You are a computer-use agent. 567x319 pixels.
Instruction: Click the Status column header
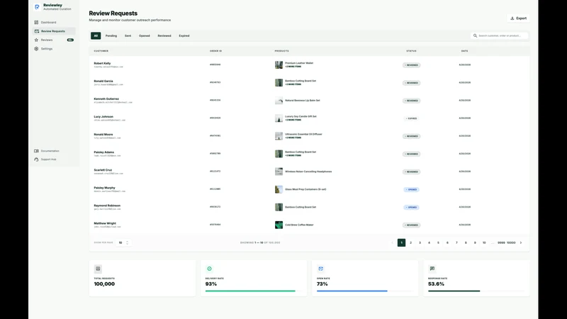click(411, 51)
